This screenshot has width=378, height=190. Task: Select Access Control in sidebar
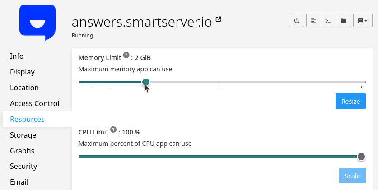[x=35, y=103]
